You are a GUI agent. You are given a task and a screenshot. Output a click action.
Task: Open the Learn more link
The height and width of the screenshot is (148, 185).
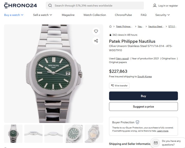coord(163,131)
